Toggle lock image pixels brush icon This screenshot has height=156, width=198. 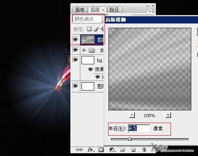(96, 29)
